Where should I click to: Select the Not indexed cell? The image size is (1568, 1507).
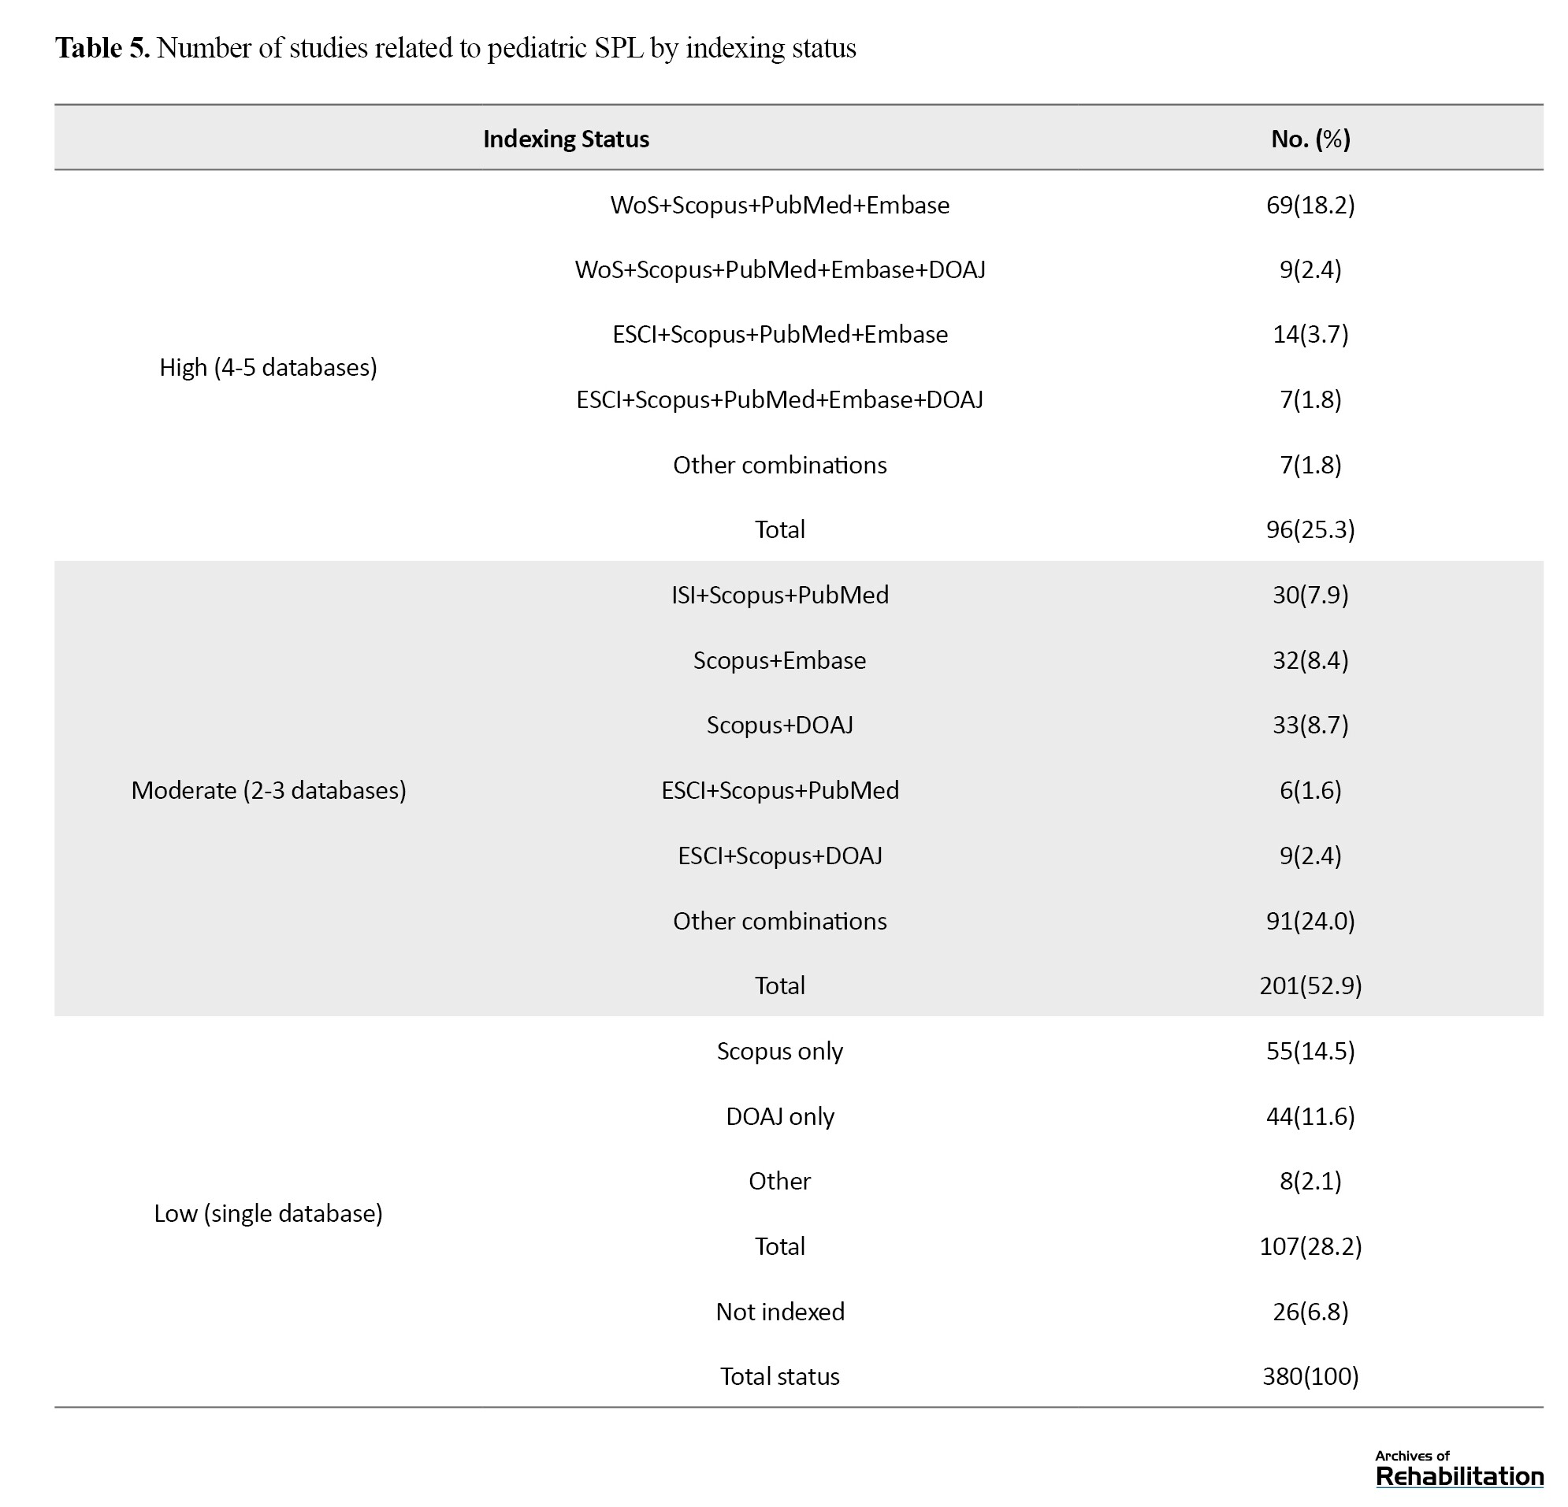780,1311
